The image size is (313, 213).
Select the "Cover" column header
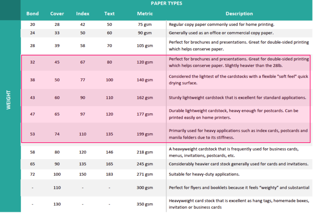click(x=57, y=14)
